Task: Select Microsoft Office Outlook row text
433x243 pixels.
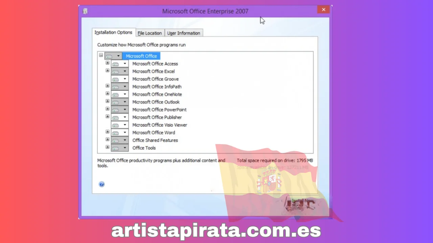Action: tap(156, 102)
